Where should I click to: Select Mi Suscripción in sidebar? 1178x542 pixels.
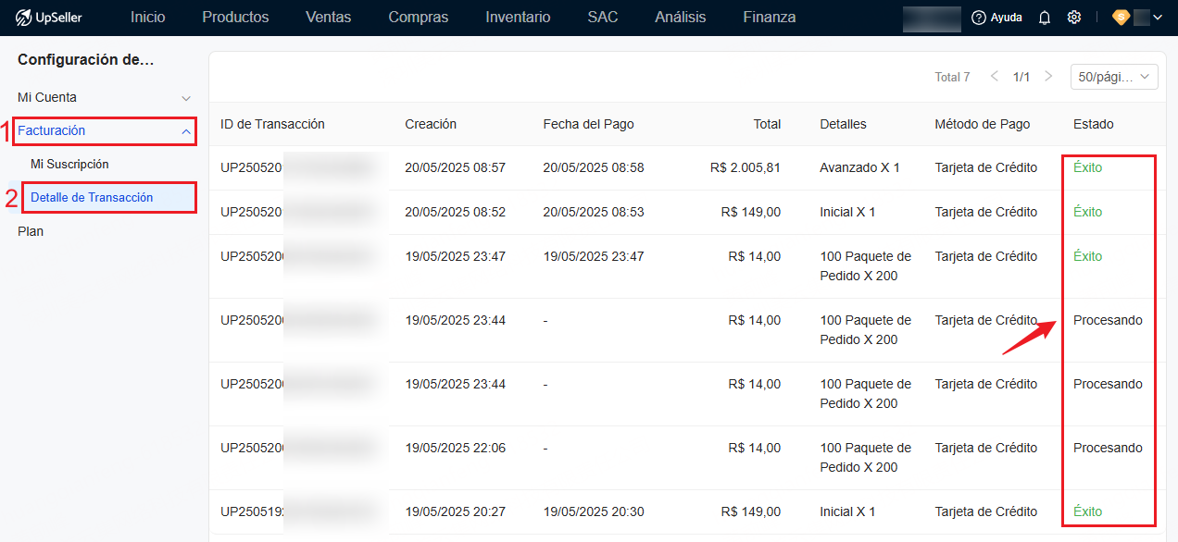point(69,165)
